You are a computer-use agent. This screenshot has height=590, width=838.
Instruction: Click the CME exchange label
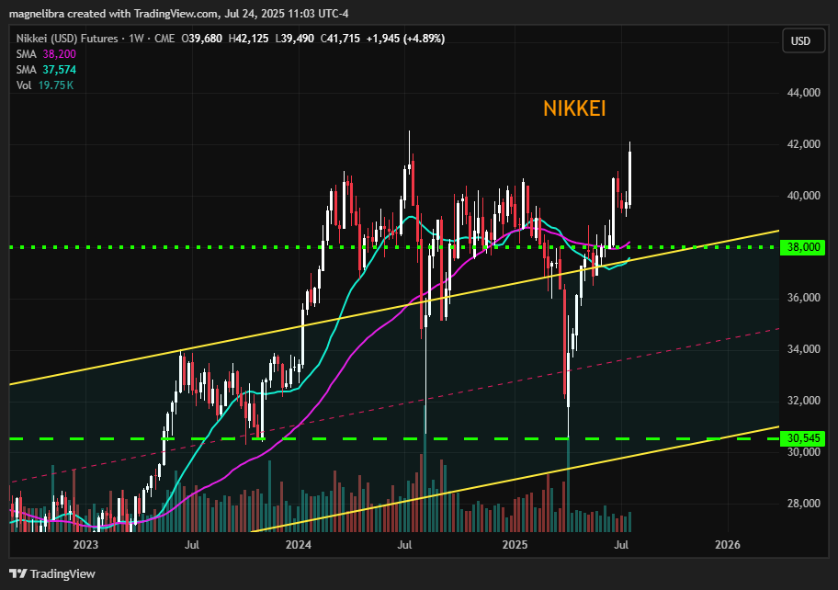point(164,39)
